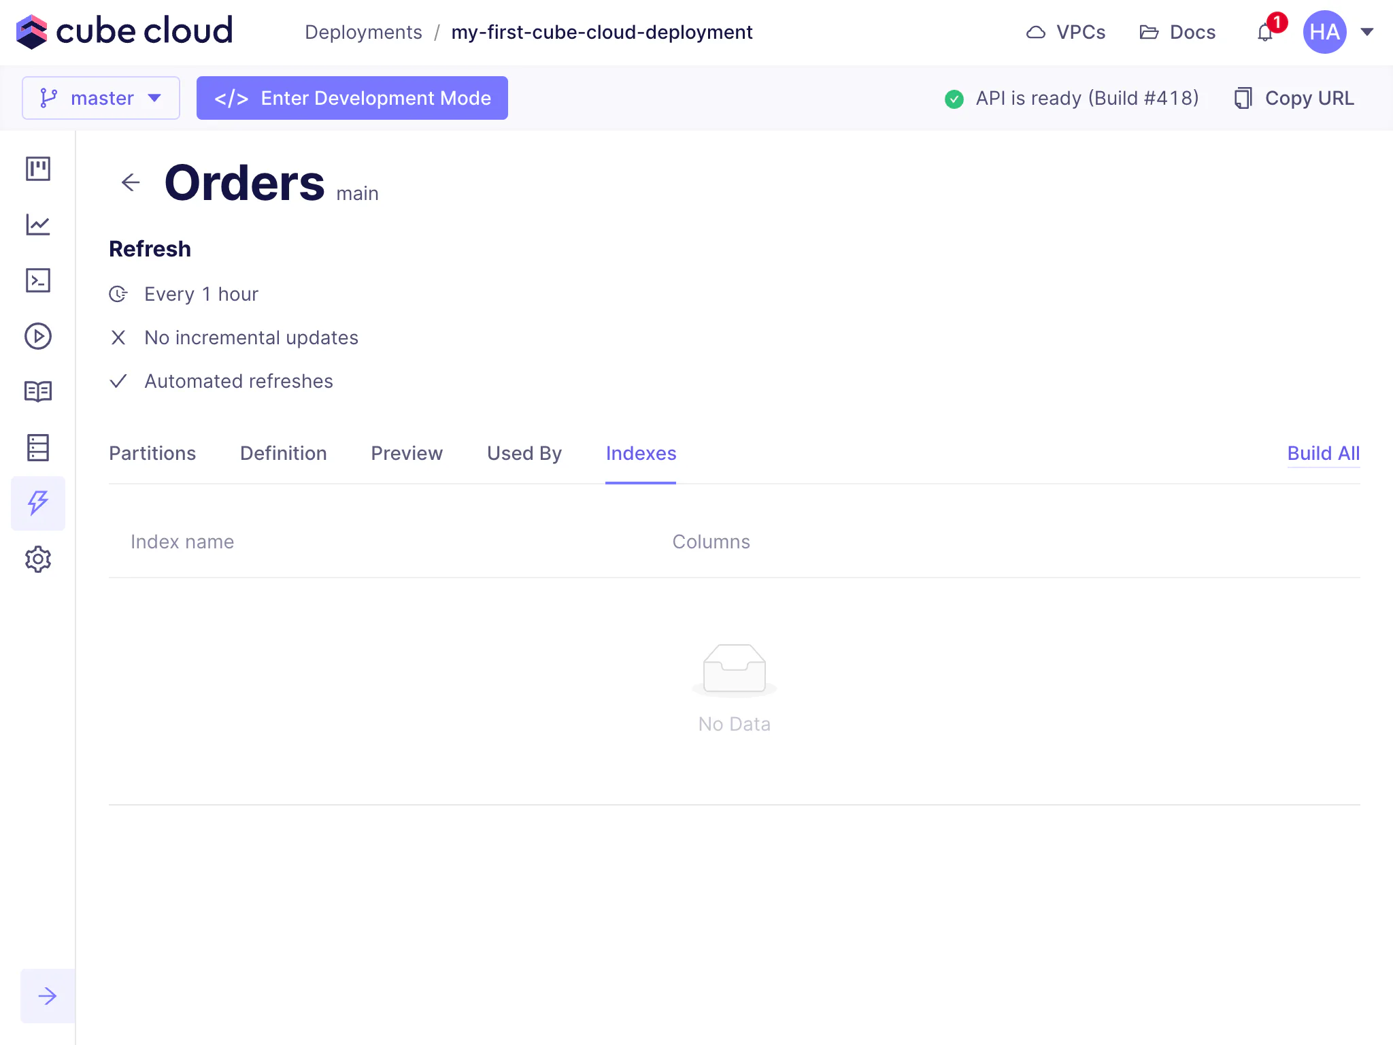Open the SQL Runner terminal sidebar icon

coord(38,280)
